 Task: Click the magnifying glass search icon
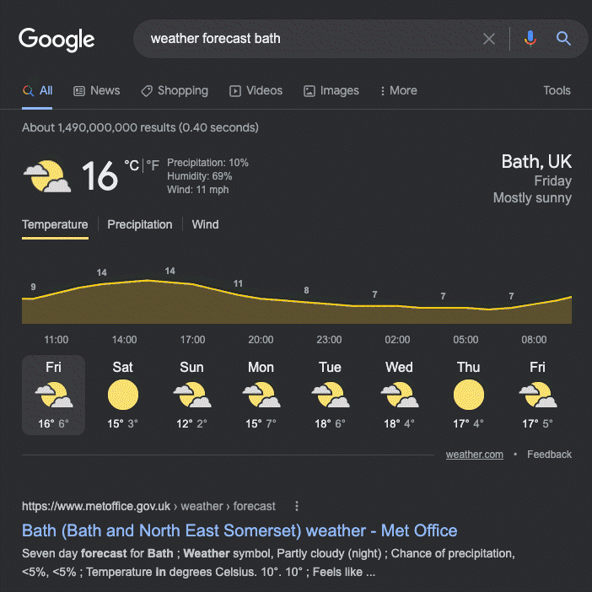pos(563,39)
